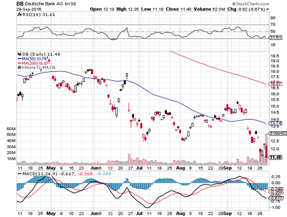287x217 pixels.
Task: Click the NYSE exchange label
Action: tap(71, 4)
